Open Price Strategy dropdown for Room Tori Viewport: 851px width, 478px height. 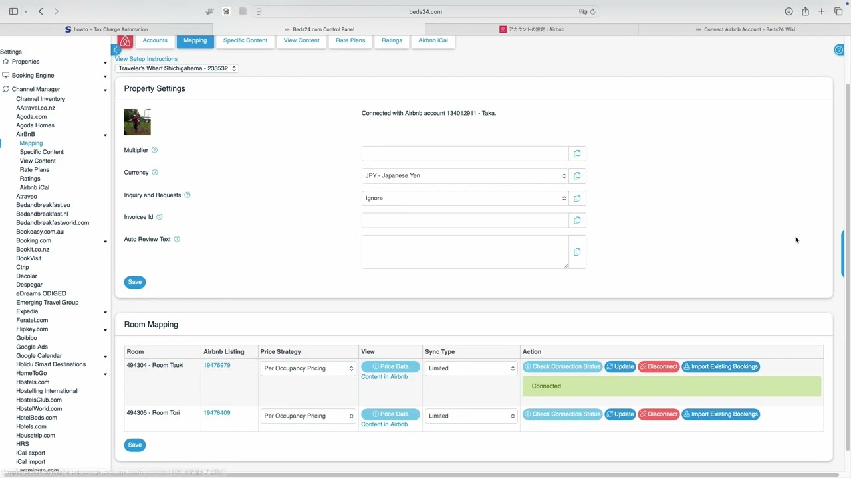click(x=308, y=416)
